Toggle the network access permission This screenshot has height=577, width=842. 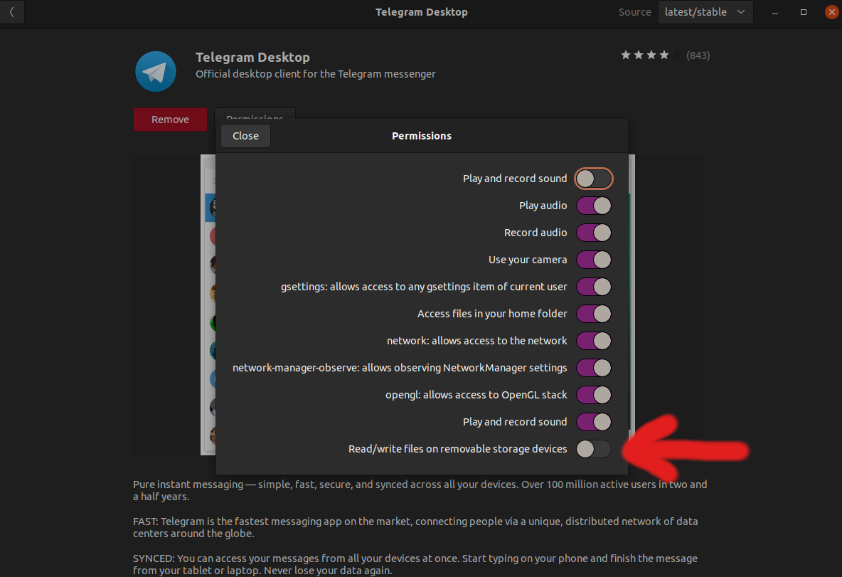[594, 341]
